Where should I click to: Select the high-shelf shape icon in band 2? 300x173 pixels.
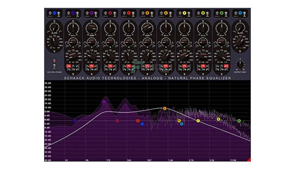point(96,66)
